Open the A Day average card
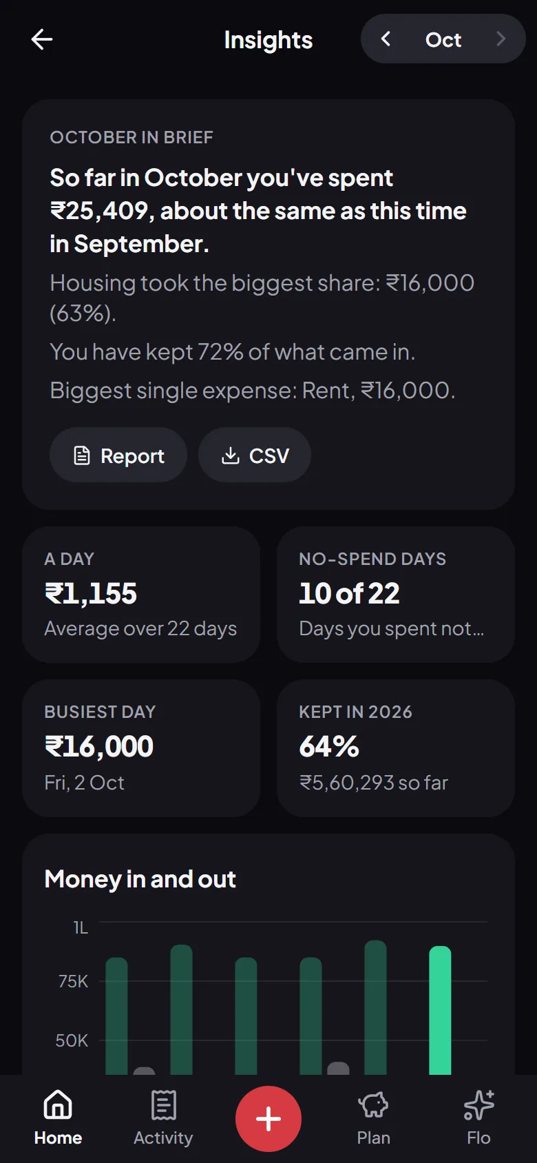Screen dimensions: 537x1163 coord(141,595)
